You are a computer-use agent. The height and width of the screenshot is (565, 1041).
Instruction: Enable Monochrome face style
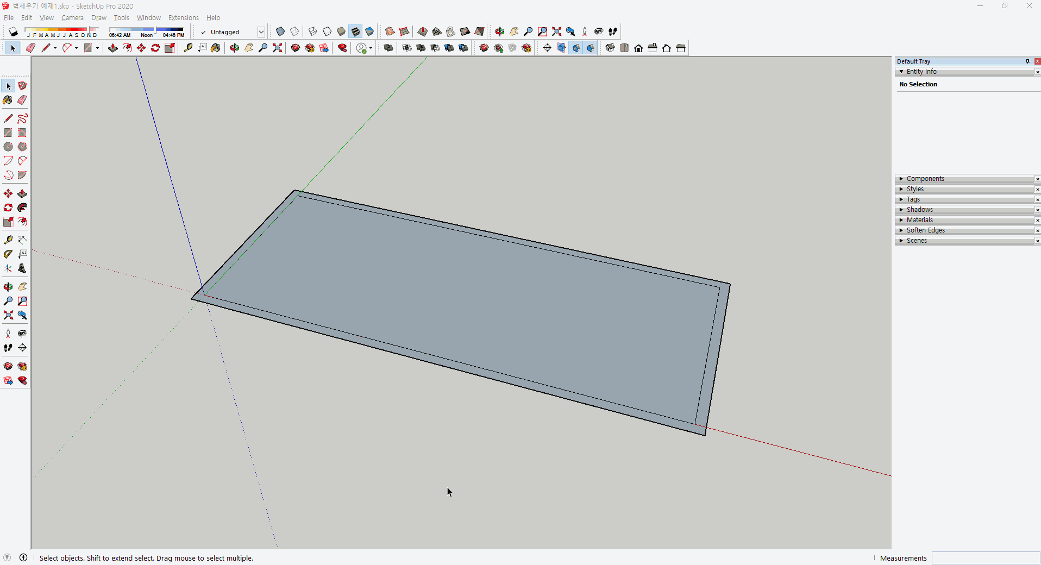click(x=369, y=32)
